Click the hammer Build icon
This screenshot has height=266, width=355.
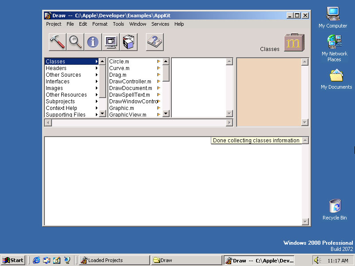click(58, 42)
